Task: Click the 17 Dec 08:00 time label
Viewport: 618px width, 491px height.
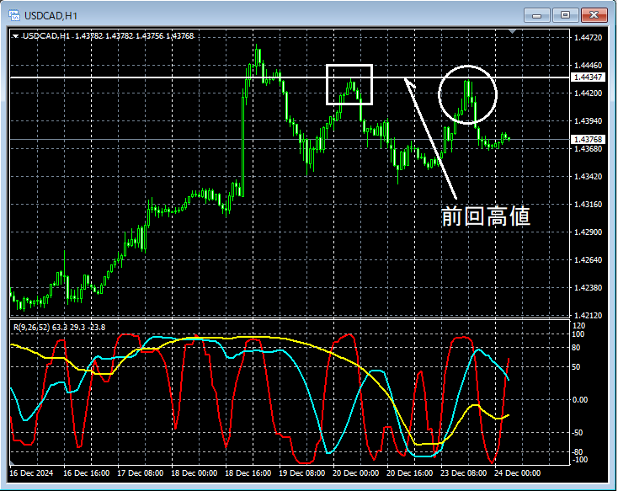Action: coord(141,472)
